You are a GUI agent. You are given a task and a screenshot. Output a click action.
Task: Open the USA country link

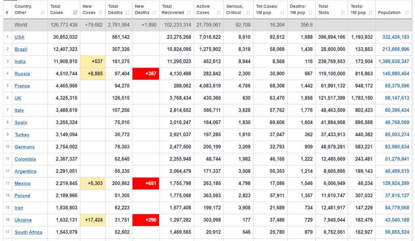click(19, 37)
